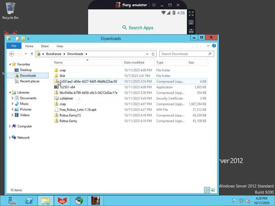Select Robux Earny zip file

pyautogui.click(x=130, y=121)
